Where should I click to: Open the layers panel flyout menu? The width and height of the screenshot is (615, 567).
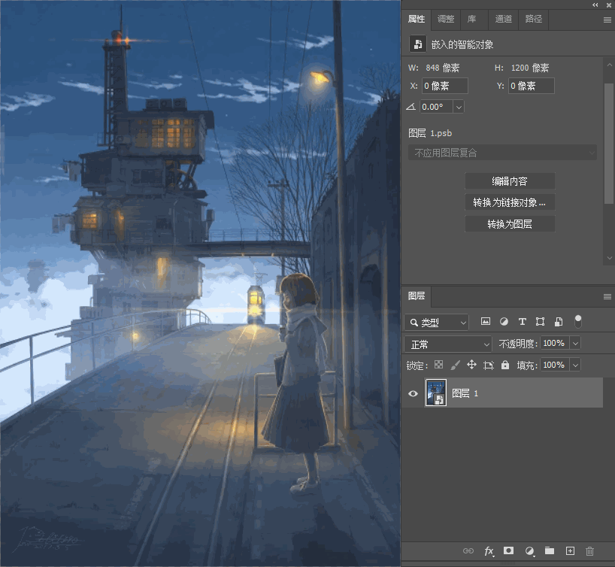click(607, 296)
